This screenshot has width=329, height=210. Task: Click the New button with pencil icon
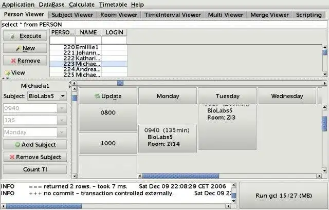click(x=25, y=48)
